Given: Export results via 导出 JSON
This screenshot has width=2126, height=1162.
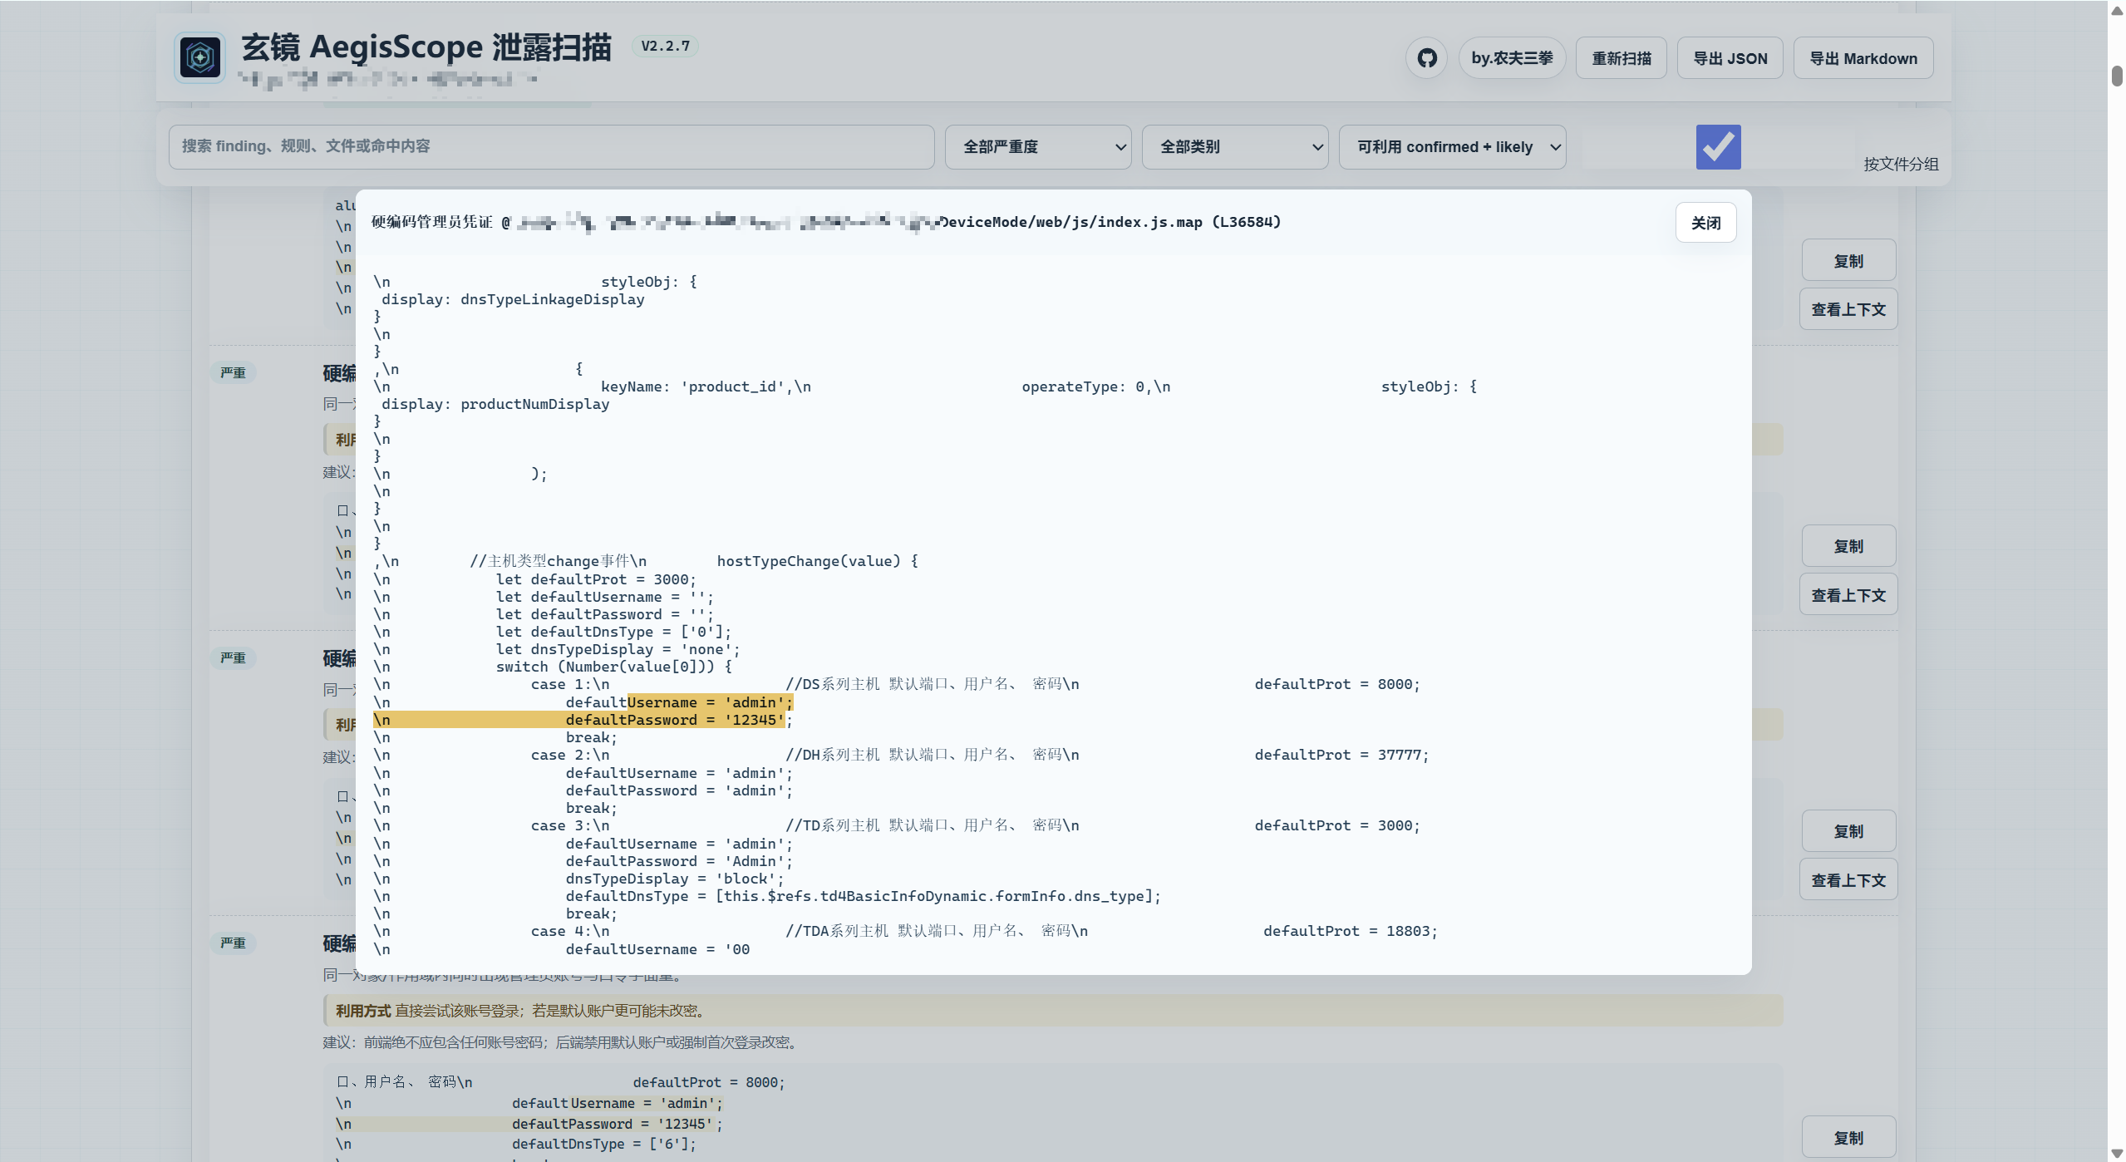Looking at the screenshot, I should click(1730, 58).
